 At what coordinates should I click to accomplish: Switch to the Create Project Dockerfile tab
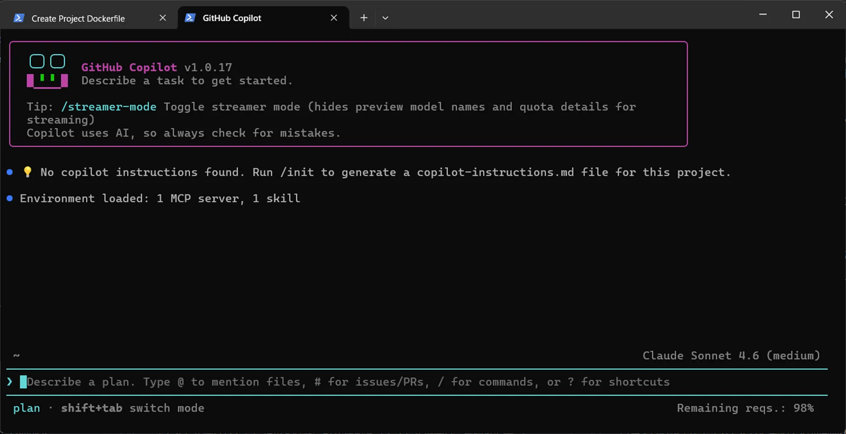click(89, 18)
